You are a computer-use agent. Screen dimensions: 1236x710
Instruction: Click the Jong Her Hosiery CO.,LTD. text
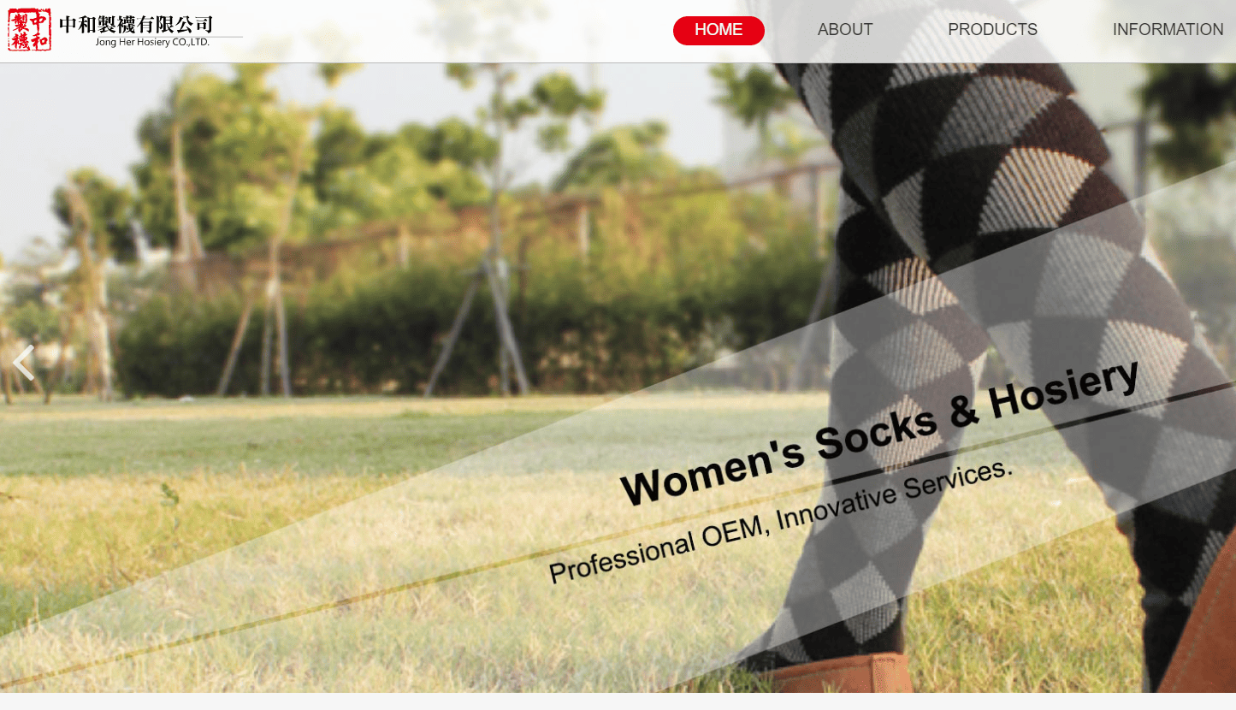click(152, 42)
